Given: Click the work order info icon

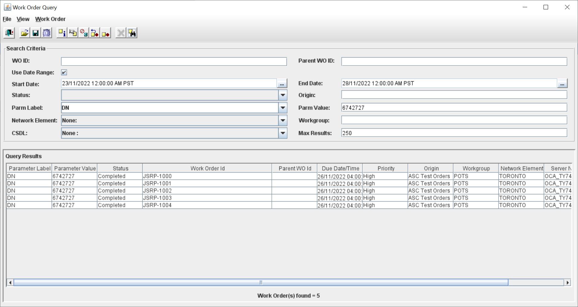Looking at the screenshot, I should click(x=62, y=33).
